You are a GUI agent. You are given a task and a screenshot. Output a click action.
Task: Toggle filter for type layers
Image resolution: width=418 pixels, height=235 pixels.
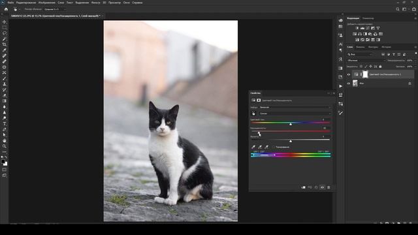pyautogui.click(x=394, y=54)
